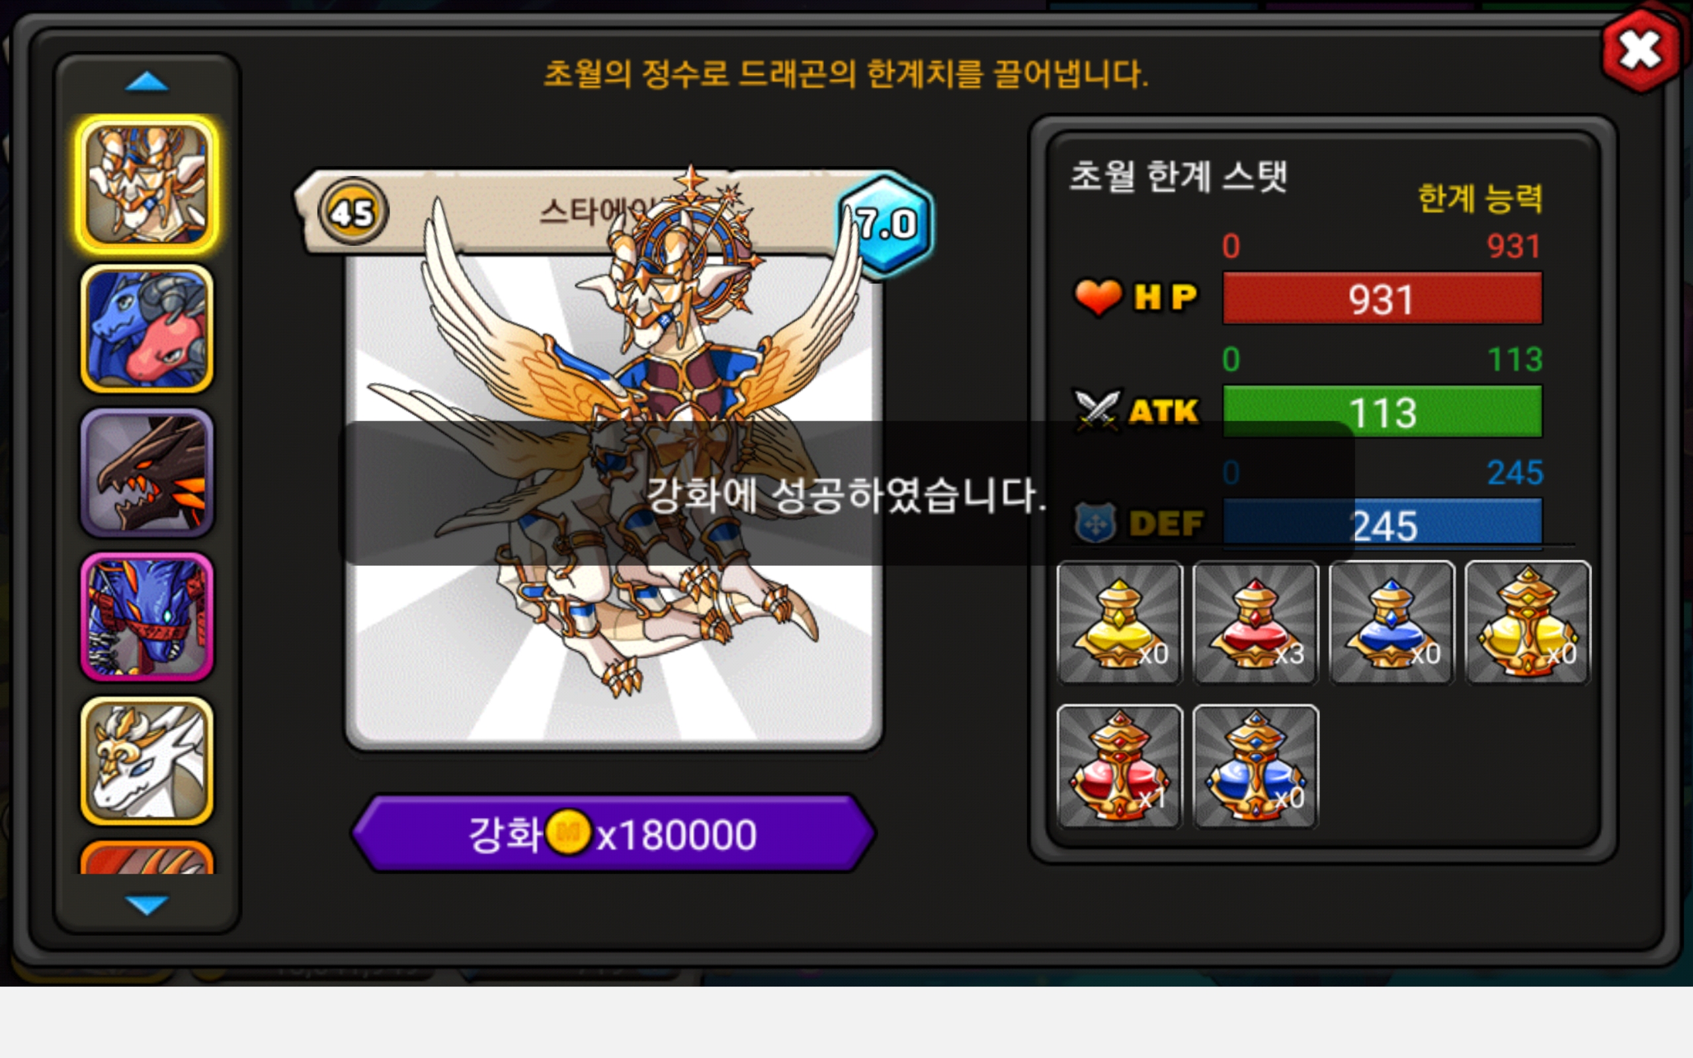Viewport: 1693px width, 1058px height.
Task: Select the large red essence potion x1
Action: pos(1120,766)
